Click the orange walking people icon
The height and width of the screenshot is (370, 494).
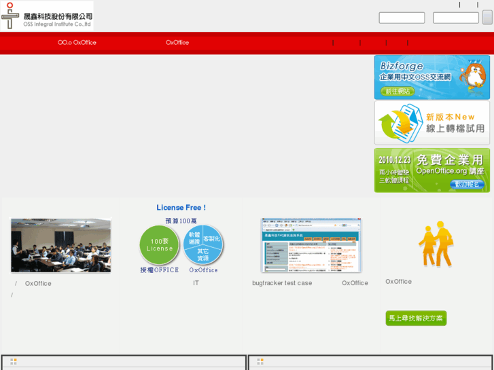pos(436,244)
